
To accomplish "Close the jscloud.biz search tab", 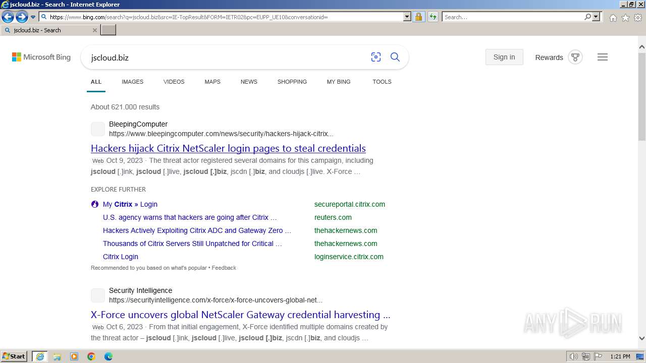I will click(x=94, y=30).
